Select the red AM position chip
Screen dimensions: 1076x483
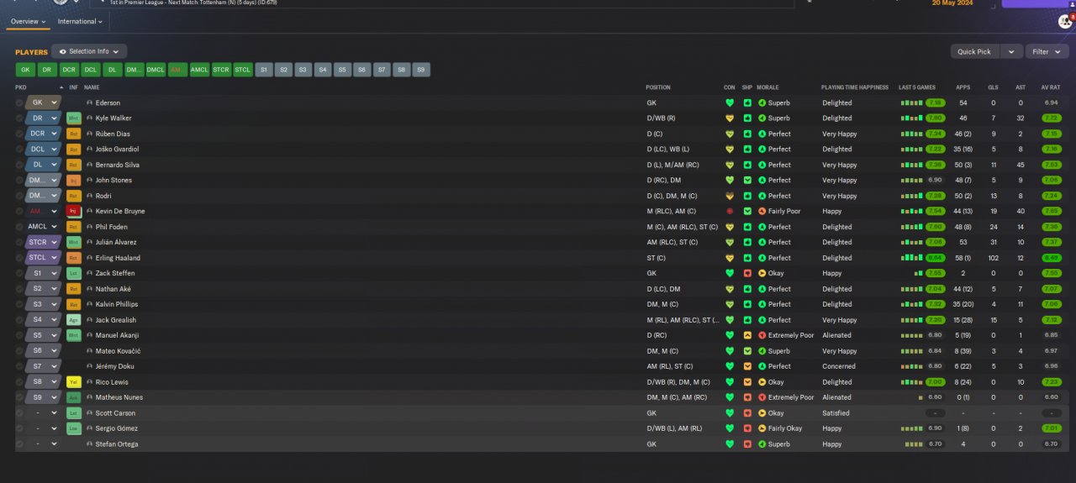177,70
